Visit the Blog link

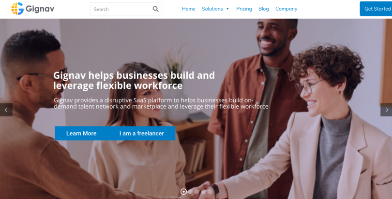(x=263, y=9)
